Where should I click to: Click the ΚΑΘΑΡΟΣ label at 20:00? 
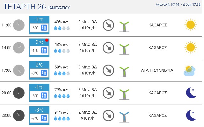157,93
